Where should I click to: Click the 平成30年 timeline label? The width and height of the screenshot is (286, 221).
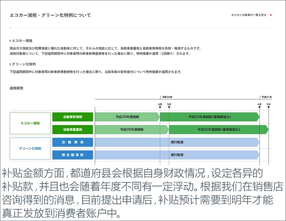click(167, 97)
